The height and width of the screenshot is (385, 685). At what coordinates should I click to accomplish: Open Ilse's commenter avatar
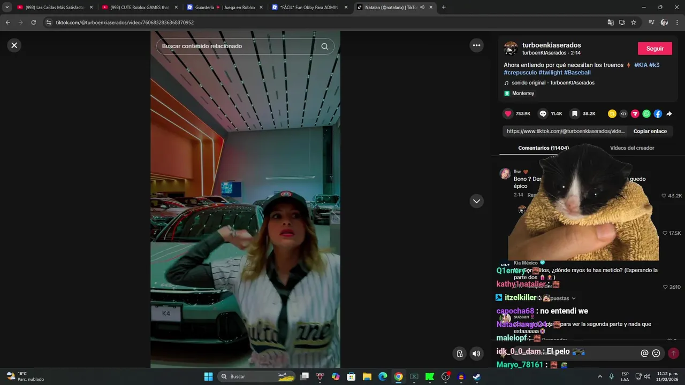(x=505, y=174)
